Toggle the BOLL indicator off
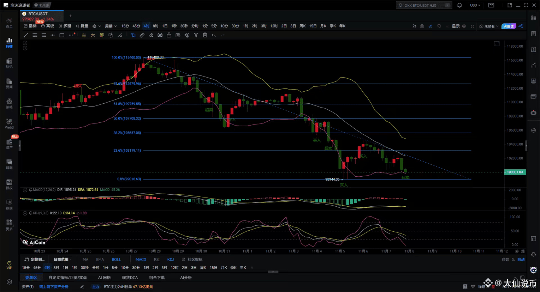 point(116,260)
